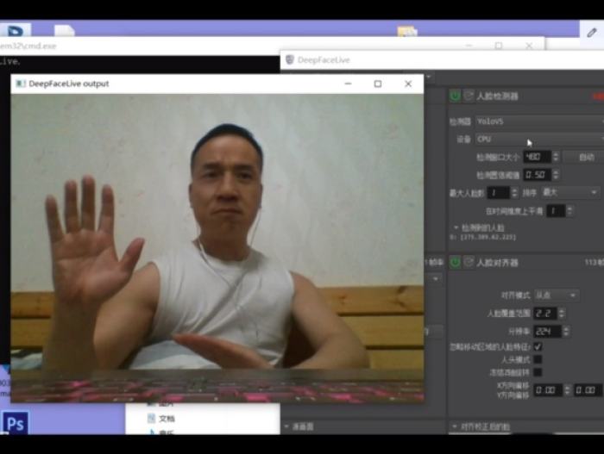Minimize the DeepFaceLive output window
This screenshot has width=604, height=454.
pyautogui.click(x=349, y=84)
